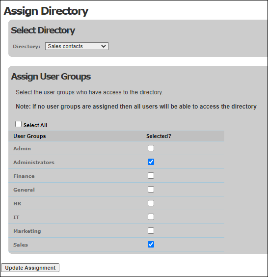Click the dropdown arrow on Directory selector

104,46
